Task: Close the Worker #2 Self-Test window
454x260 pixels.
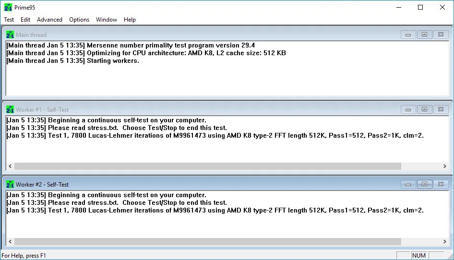Action: tap(441, 184)
